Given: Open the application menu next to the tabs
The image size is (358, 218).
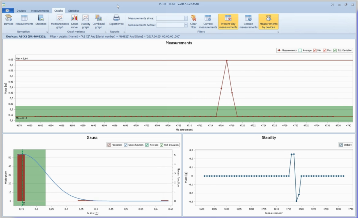Looking at the screenshot, I should [8, 10].
